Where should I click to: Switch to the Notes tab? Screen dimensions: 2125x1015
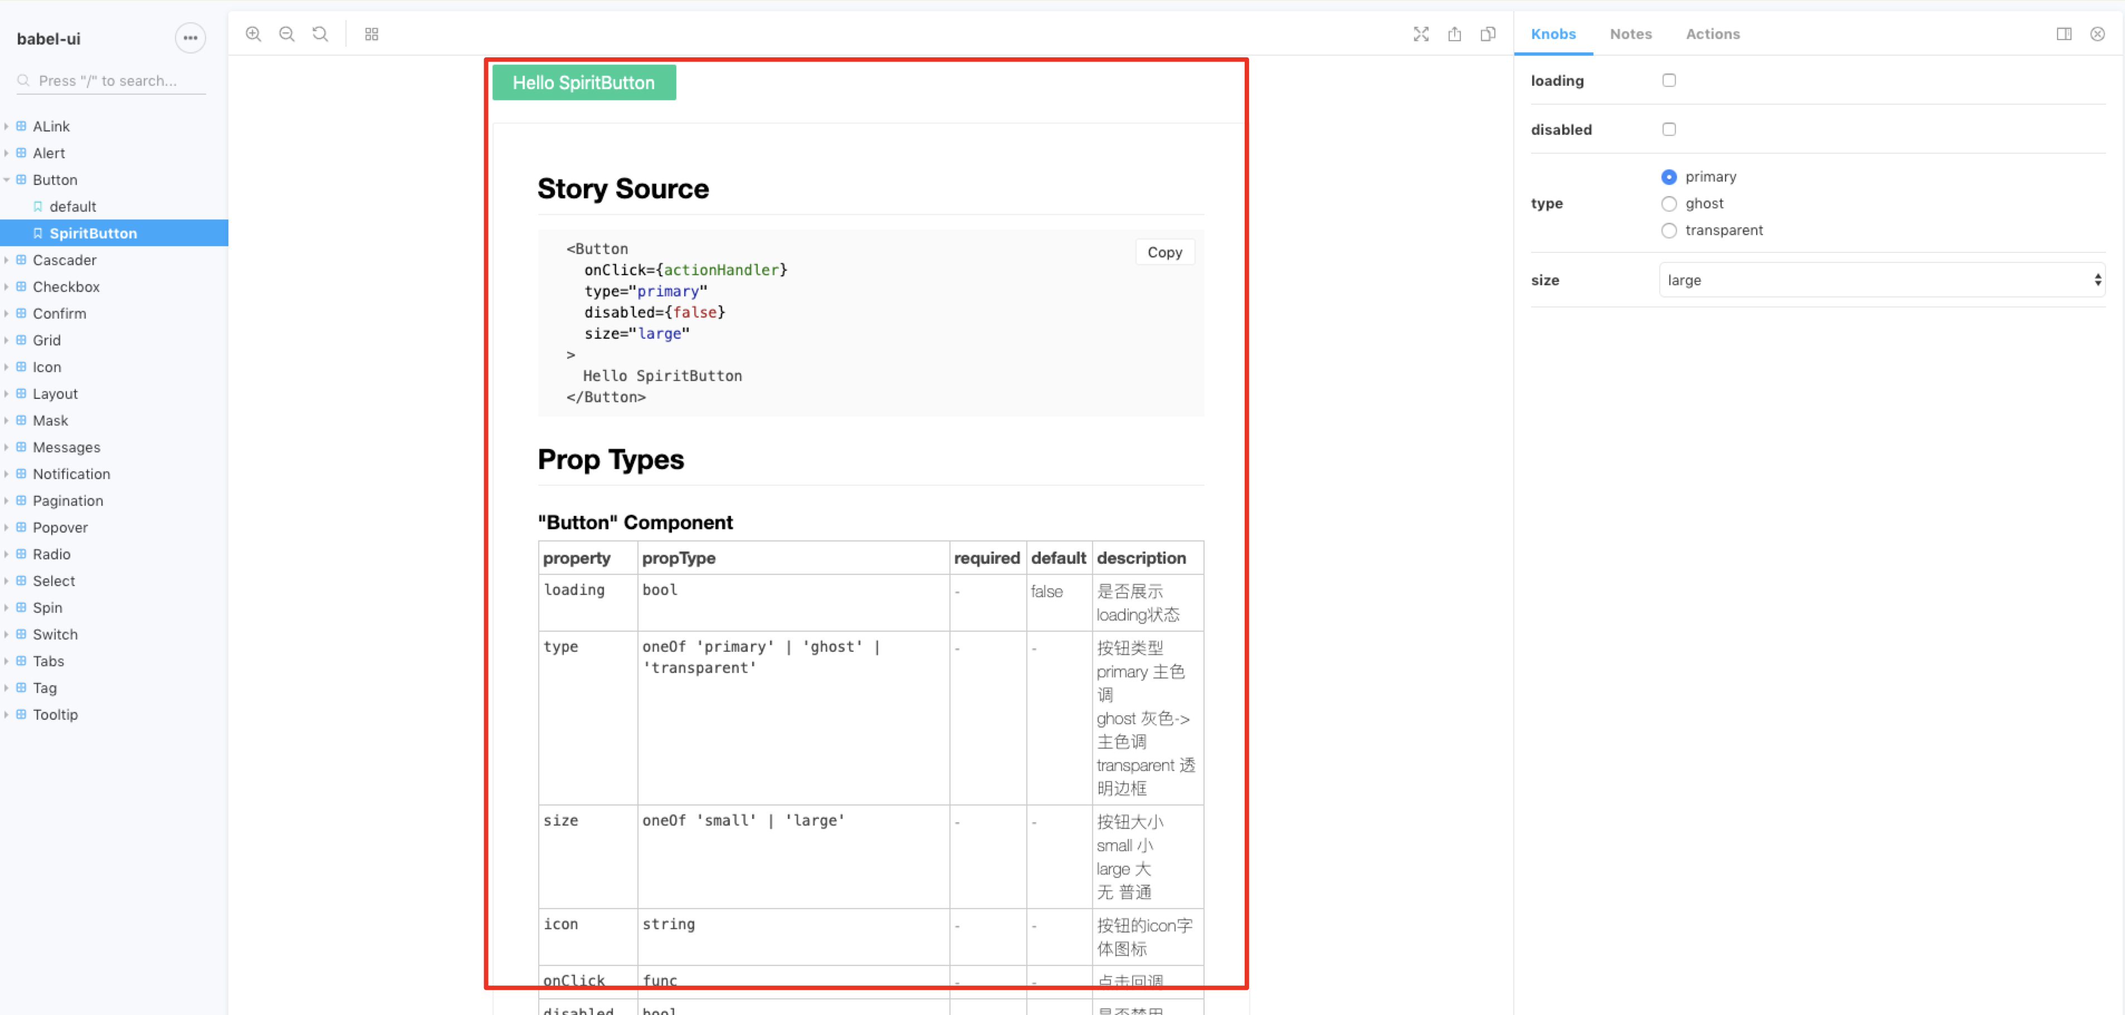pos(1630,34)
